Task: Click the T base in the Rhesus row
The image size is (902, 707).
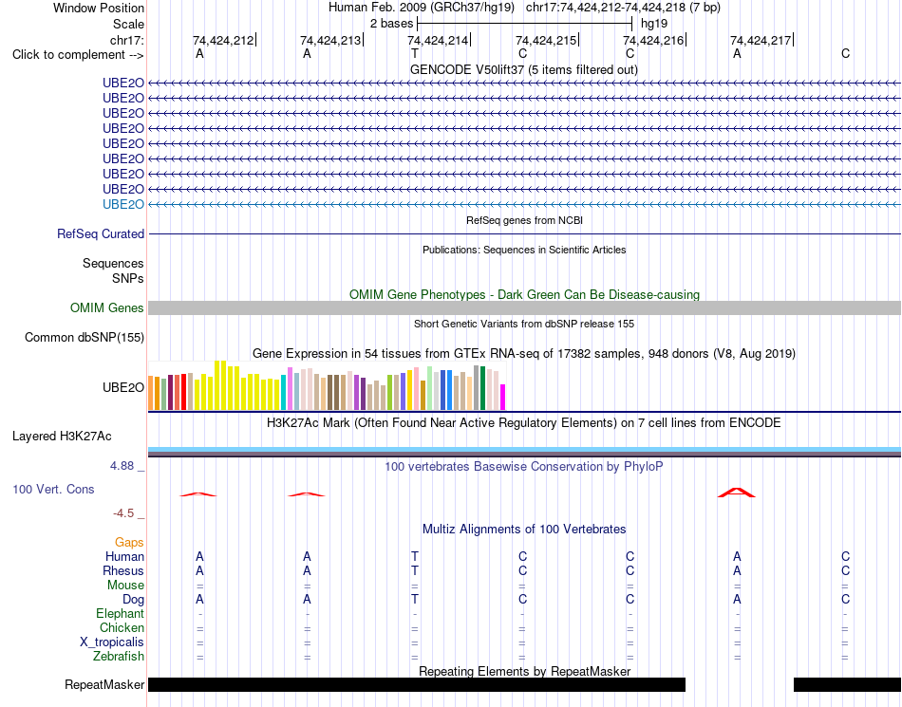Action: click(414, 570)
